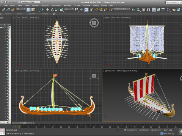
Task: Click the Open File icon
Action: click(x=2, y=2)
